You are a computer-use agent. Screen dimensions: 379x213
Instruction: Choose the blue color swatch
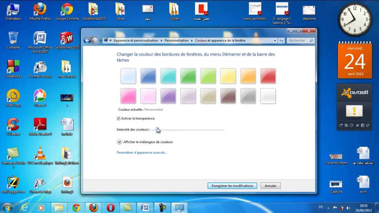point(148,76)
